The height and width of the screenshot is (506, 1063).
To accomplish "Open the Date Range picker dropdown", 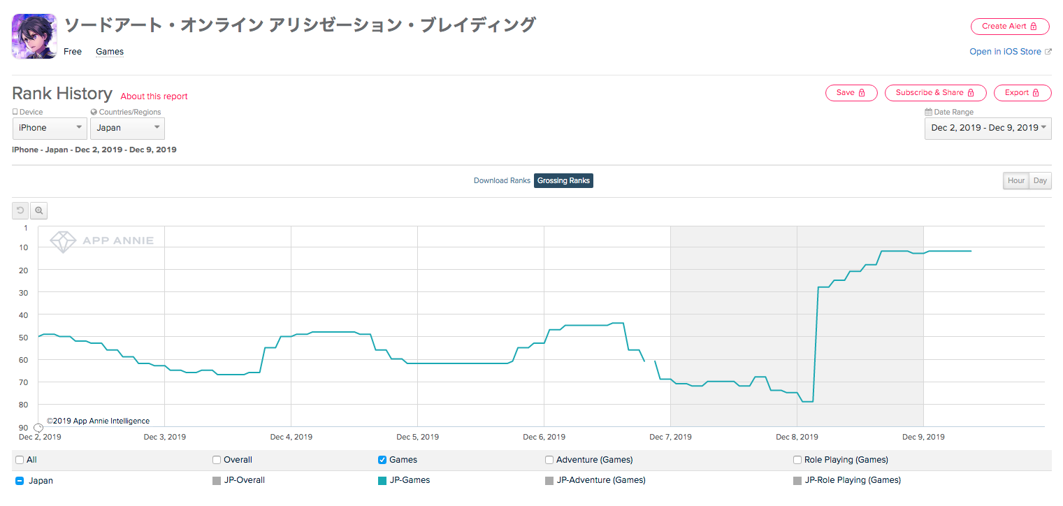I will 988,128.
